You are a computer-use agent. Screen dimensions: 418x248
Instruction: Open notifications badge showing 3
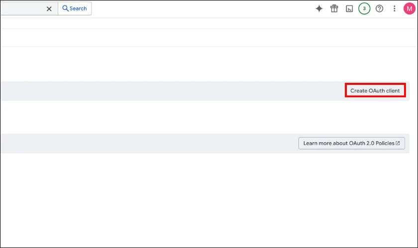point(364,8)
